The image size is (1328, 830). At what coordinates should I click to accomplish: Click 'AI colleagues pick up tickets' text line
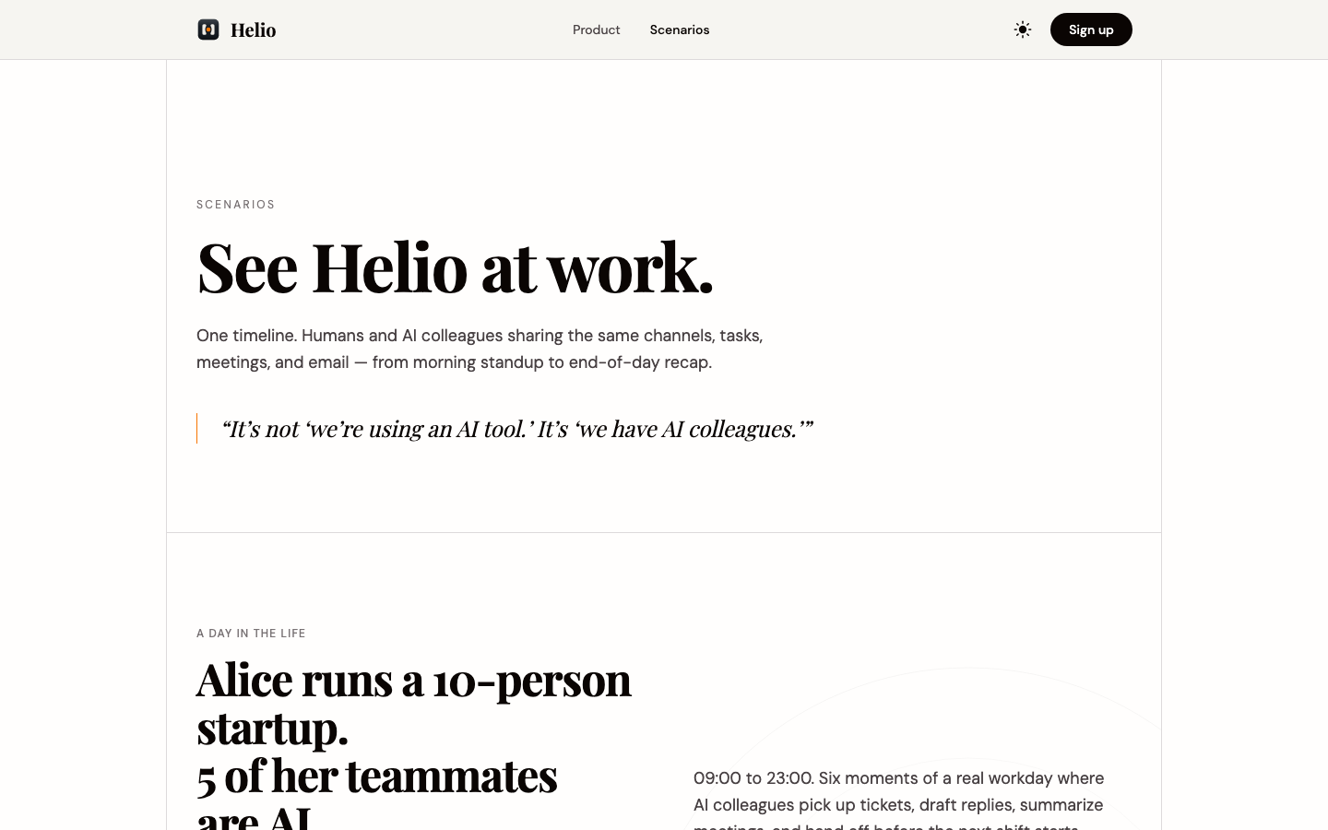[898, 805]
